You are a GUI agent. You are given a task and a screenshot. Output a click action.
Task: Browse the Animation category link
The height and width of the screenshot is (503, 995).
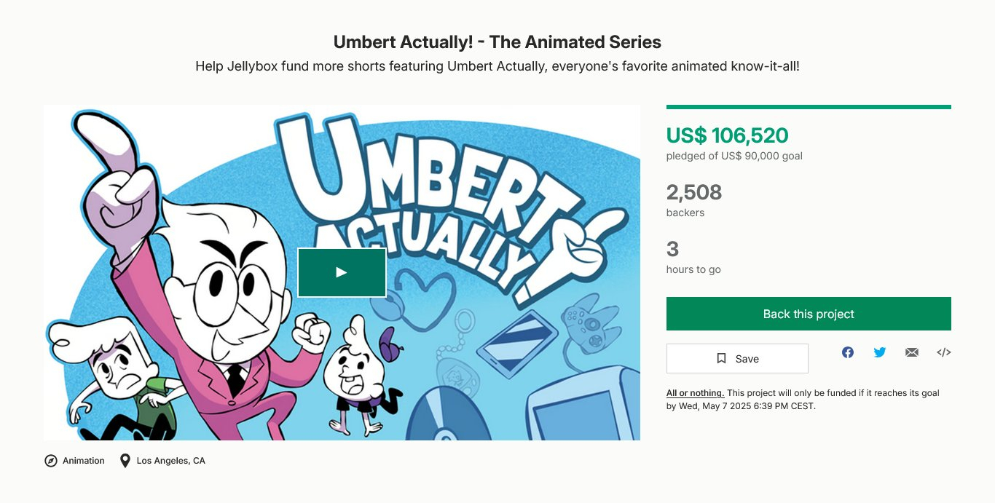tap(84, 461)
